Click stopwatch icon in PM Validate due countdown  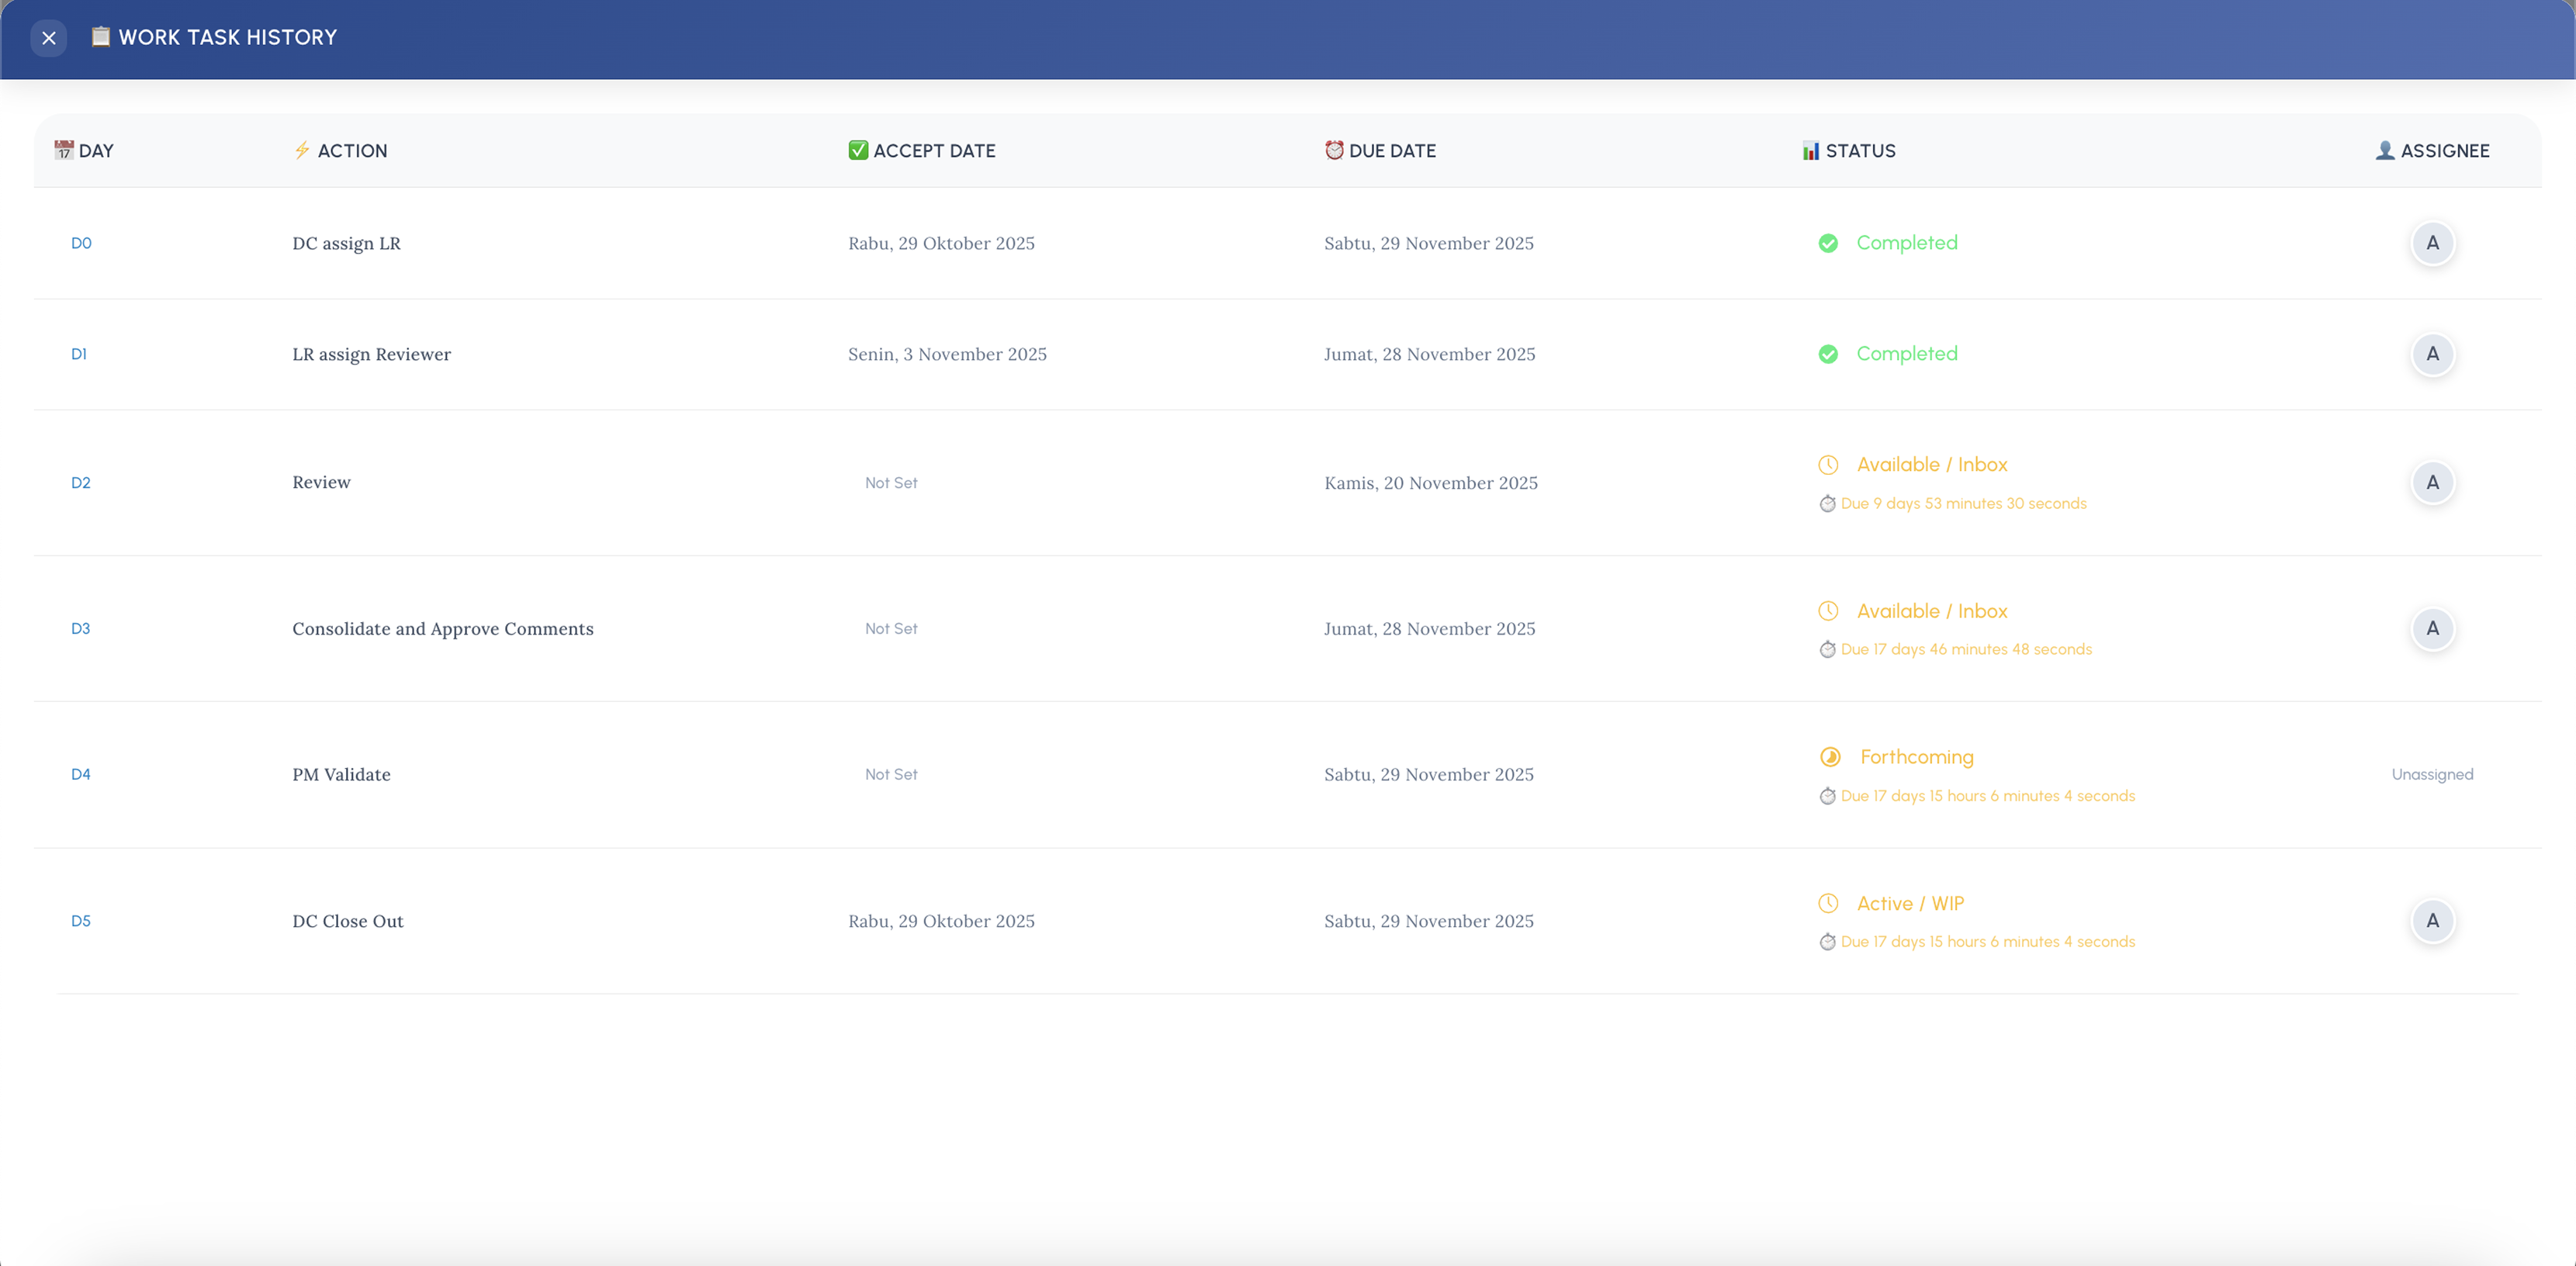coord(1827,796)
